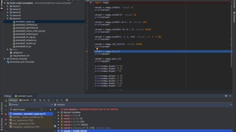Toggle the breakpoint on line 1

91,3
